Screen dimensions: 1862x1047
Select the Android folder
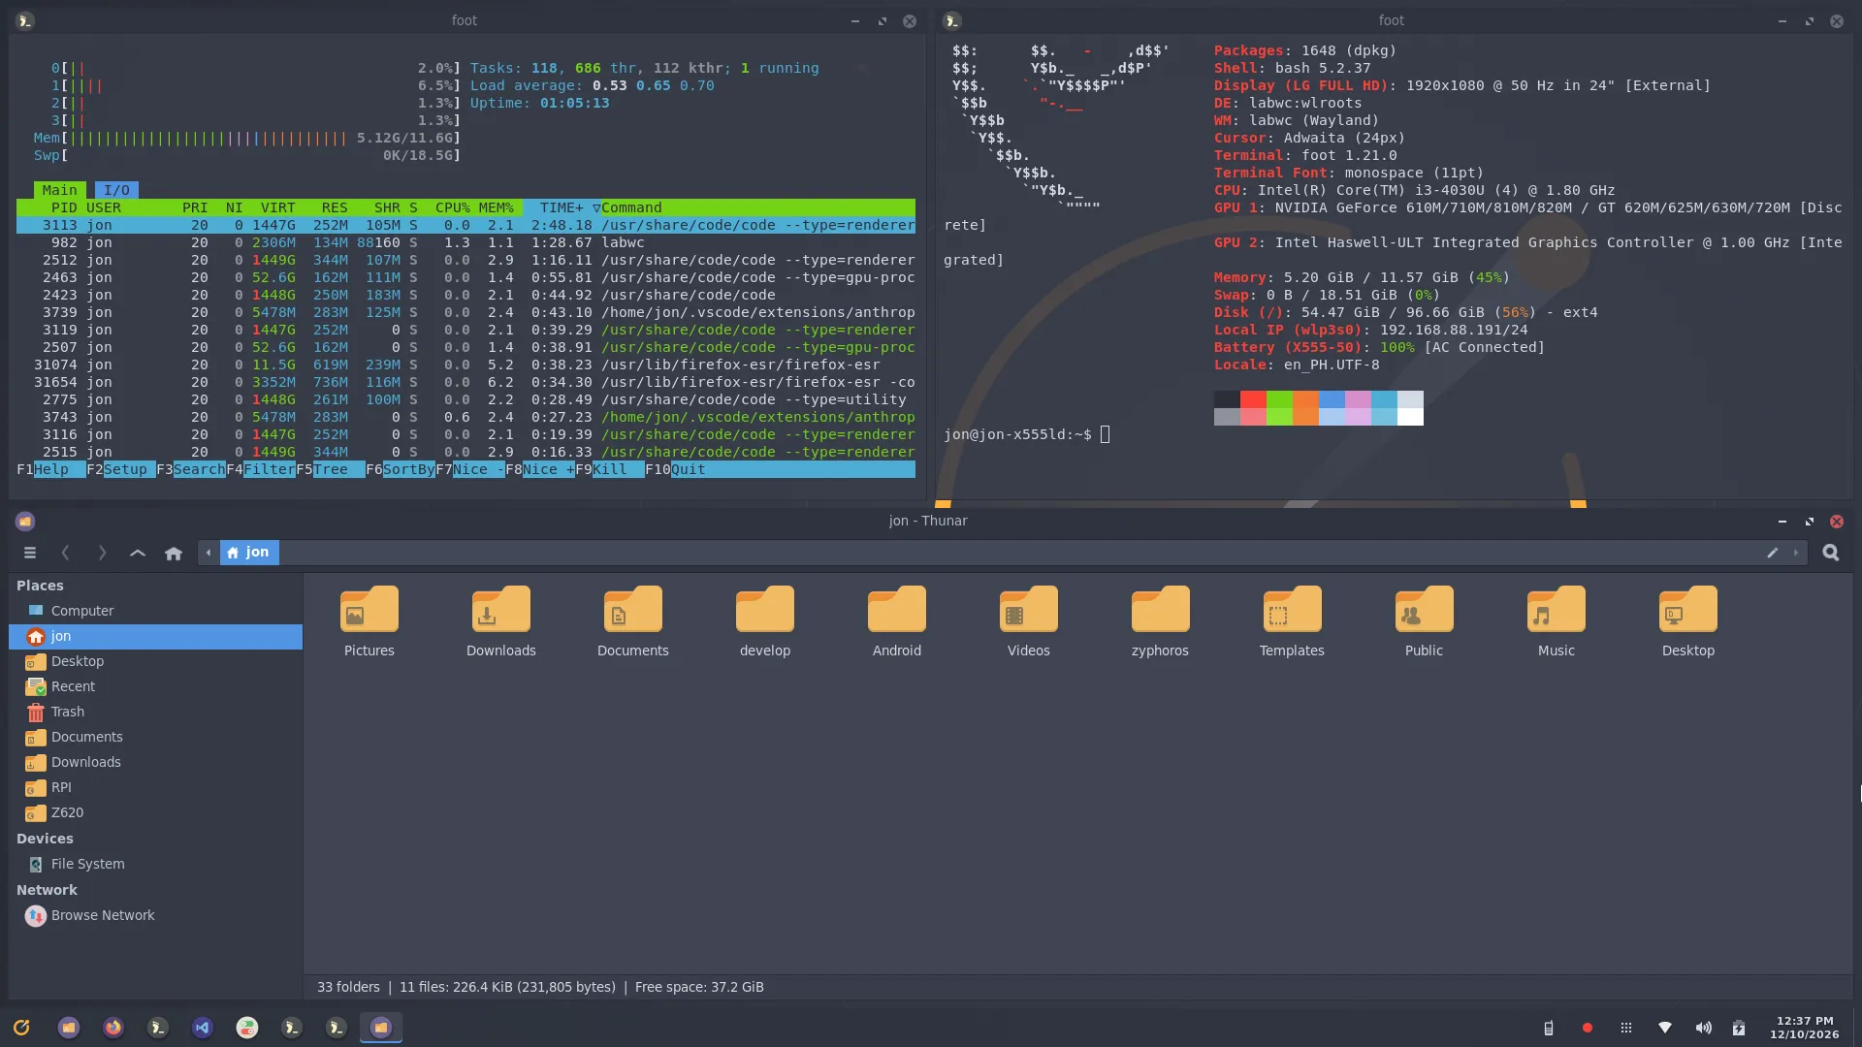(897, 621)
